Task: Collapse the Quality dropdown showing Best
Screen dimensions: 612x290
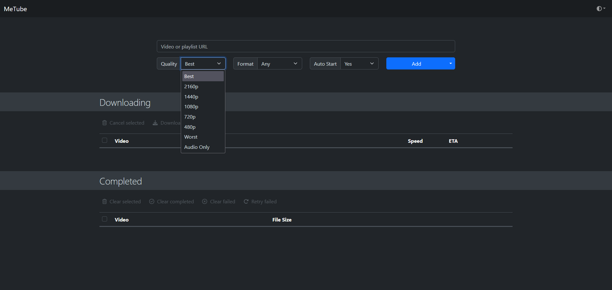Action: [203, 63]
